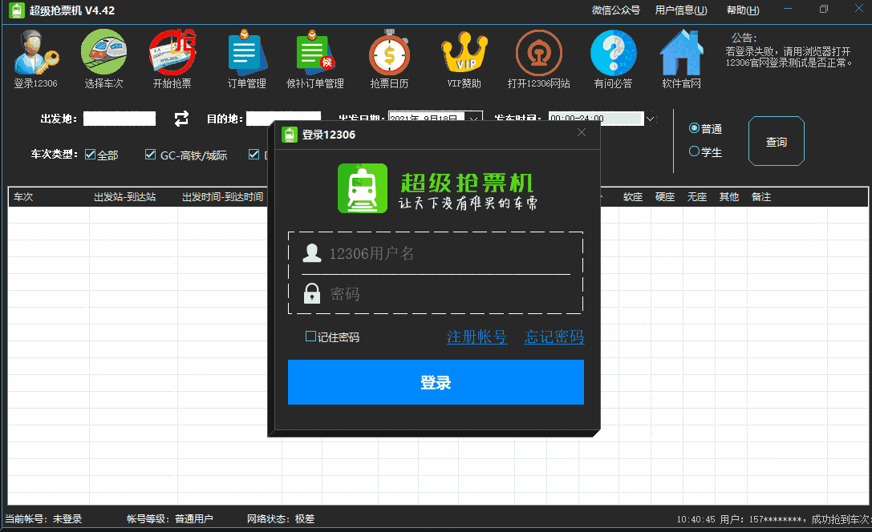Viewport: 872px width, 532px height.
Task: Swap departure and destination cities
Action: tap(181, 118)
